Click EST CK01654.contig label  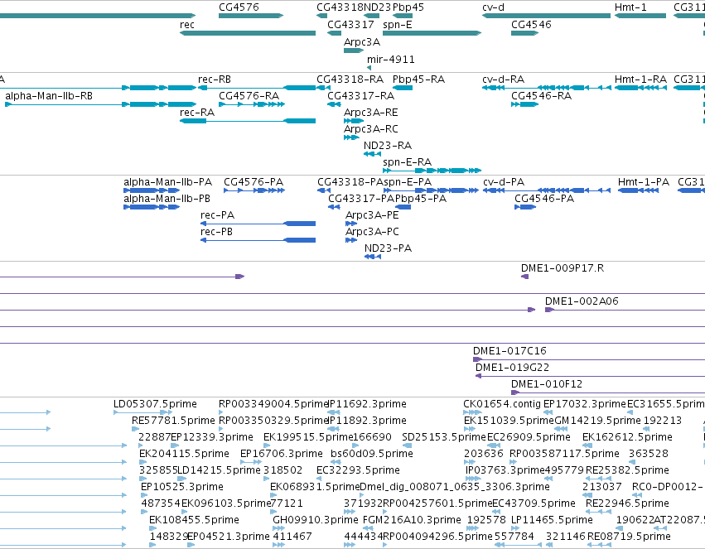(x=502, y=404)
